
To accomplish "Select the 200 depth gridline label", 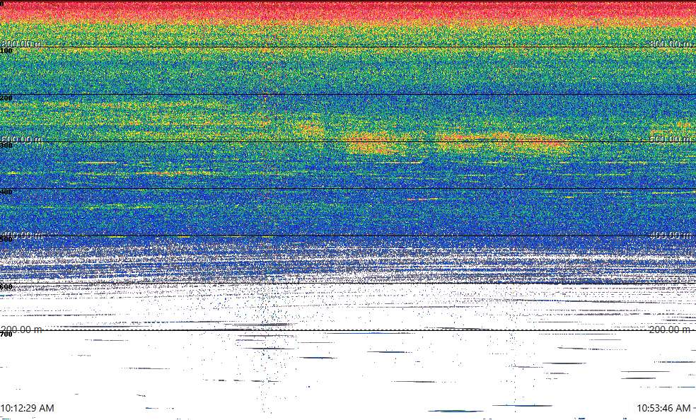I will point(6,98).
